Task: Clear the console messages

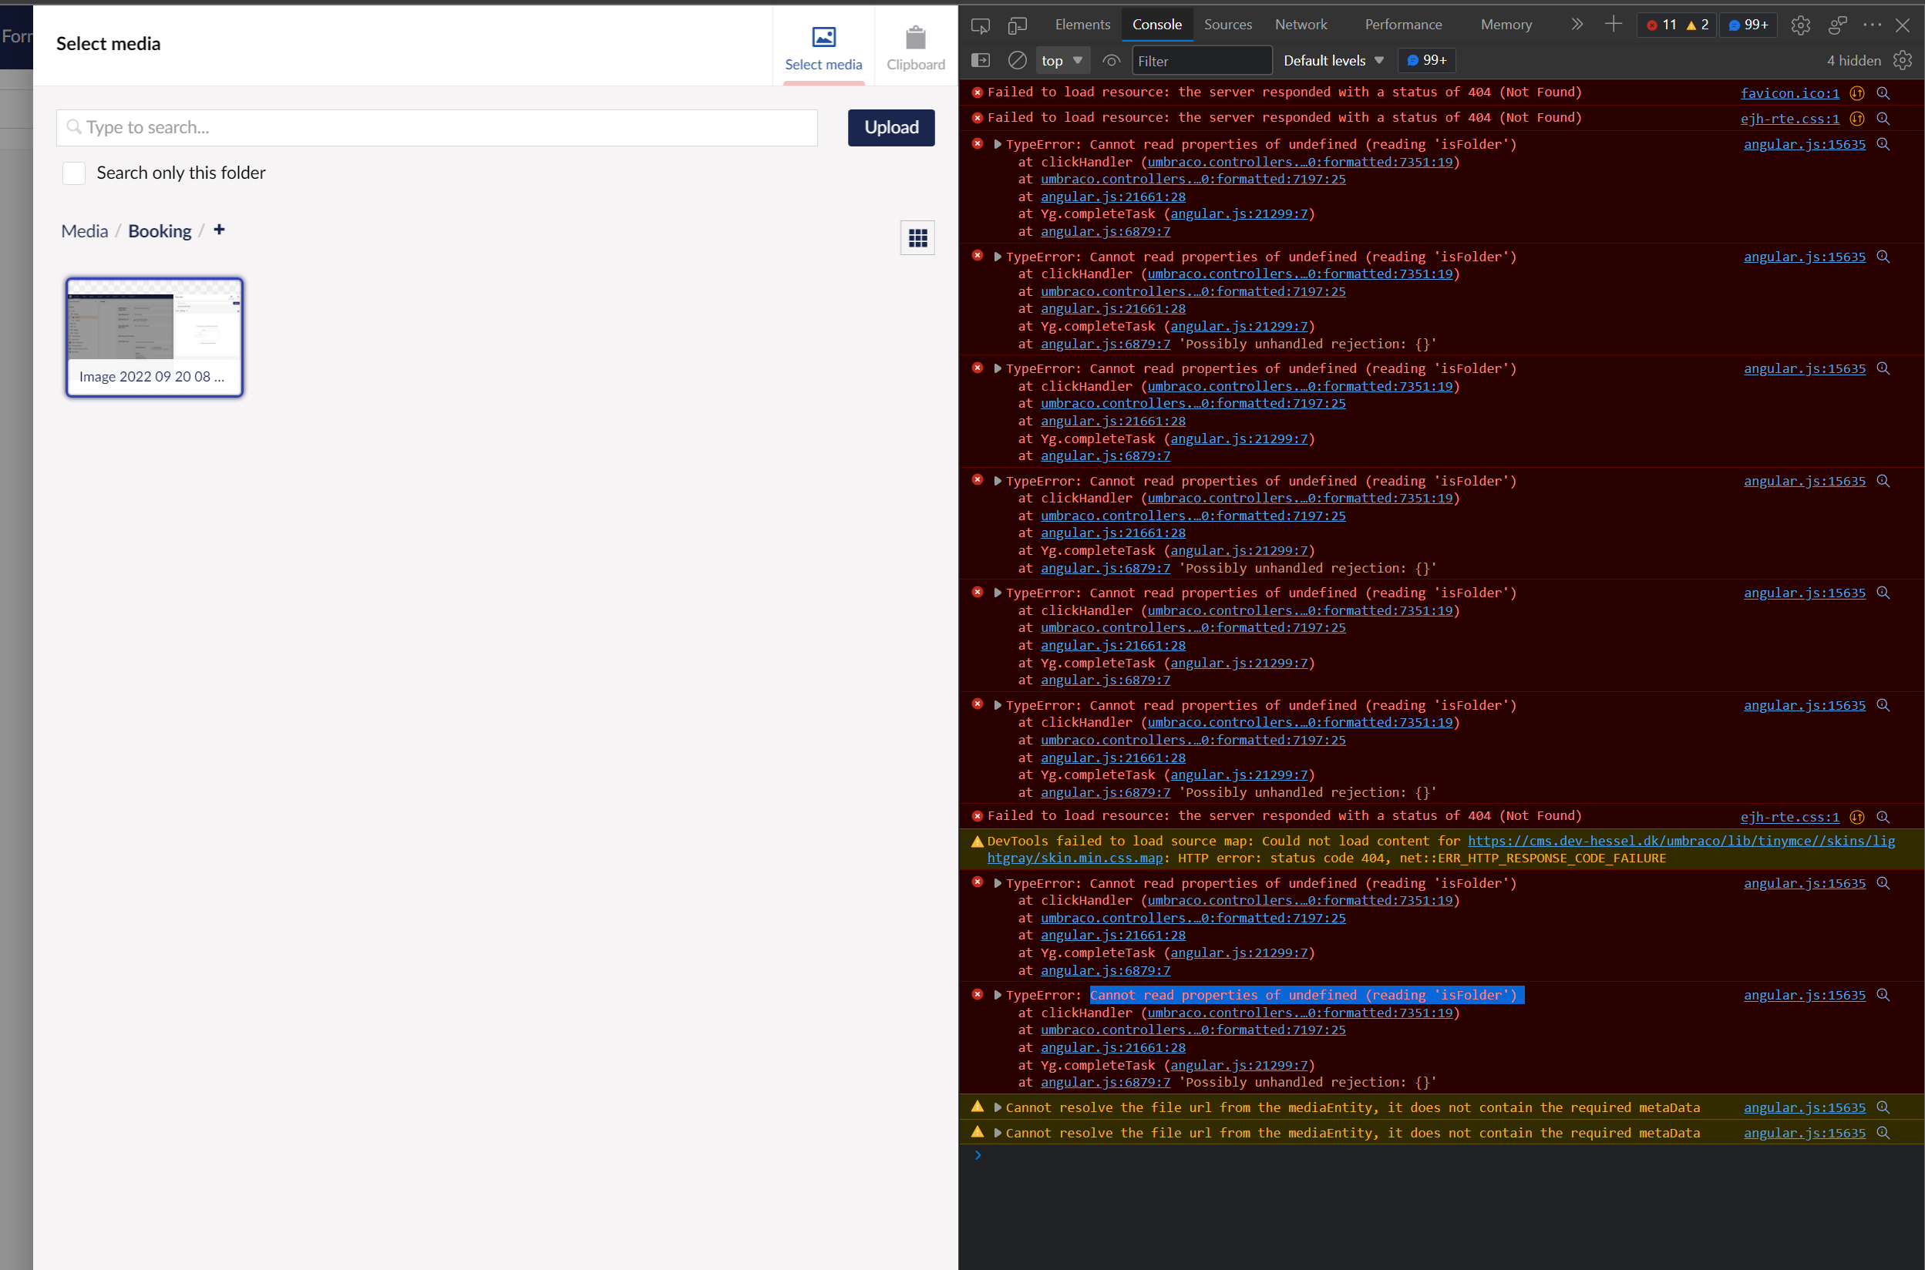Action: click(x=1015, y=60)
